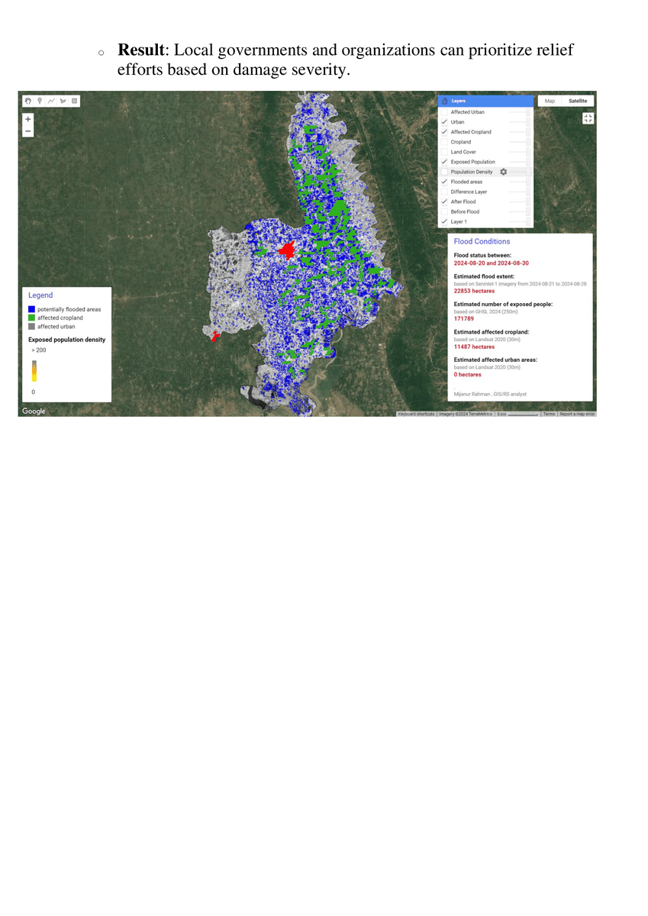Click the gray affected urban swatch
648x916 pixels.
(31, 326)
